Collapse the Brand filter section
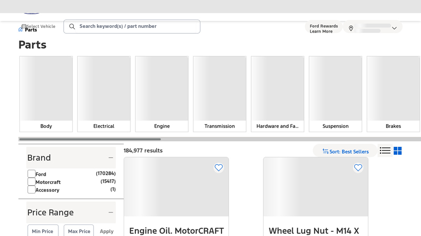This screenshot has height=236, width=421. [111, 158]
